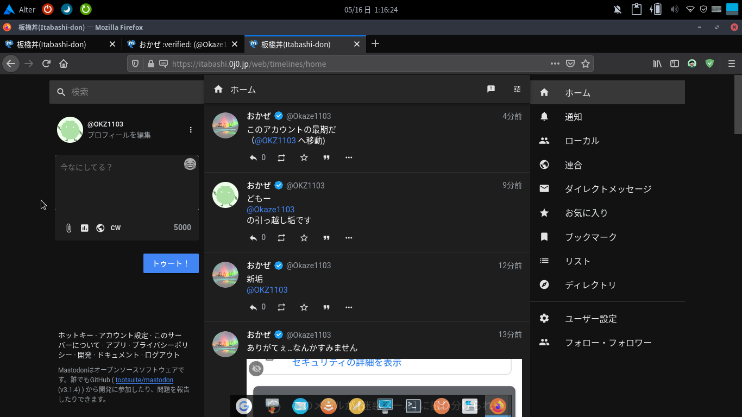Toggle the CW content warning button

[116, 228]
